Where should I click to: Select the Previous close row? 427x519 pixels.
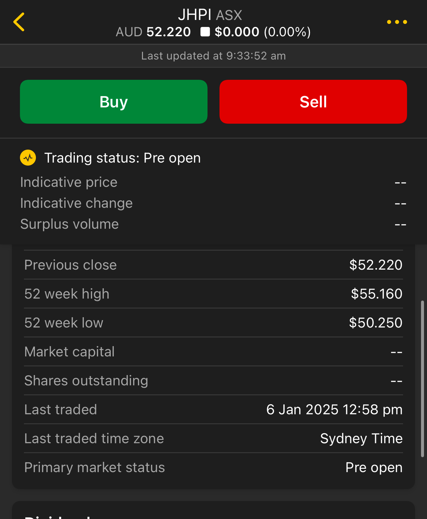tap(213, 265)
